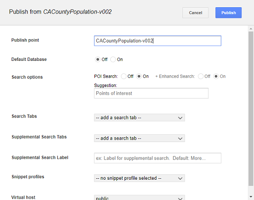Click the vertical scrollbar thumb
This screenshot has width=254, height=200.
click(x=251, y=109)
